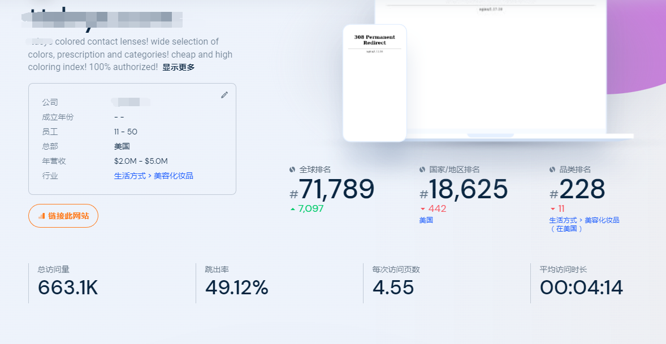Select the 663.1K total visits value
Screen dimensions: 666x344
(x=67, y=288)
